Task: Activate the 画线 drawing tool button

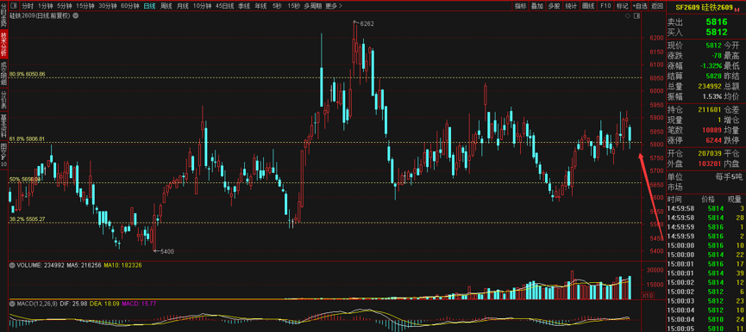Action: pyautogui.click(x=588, y=6)
